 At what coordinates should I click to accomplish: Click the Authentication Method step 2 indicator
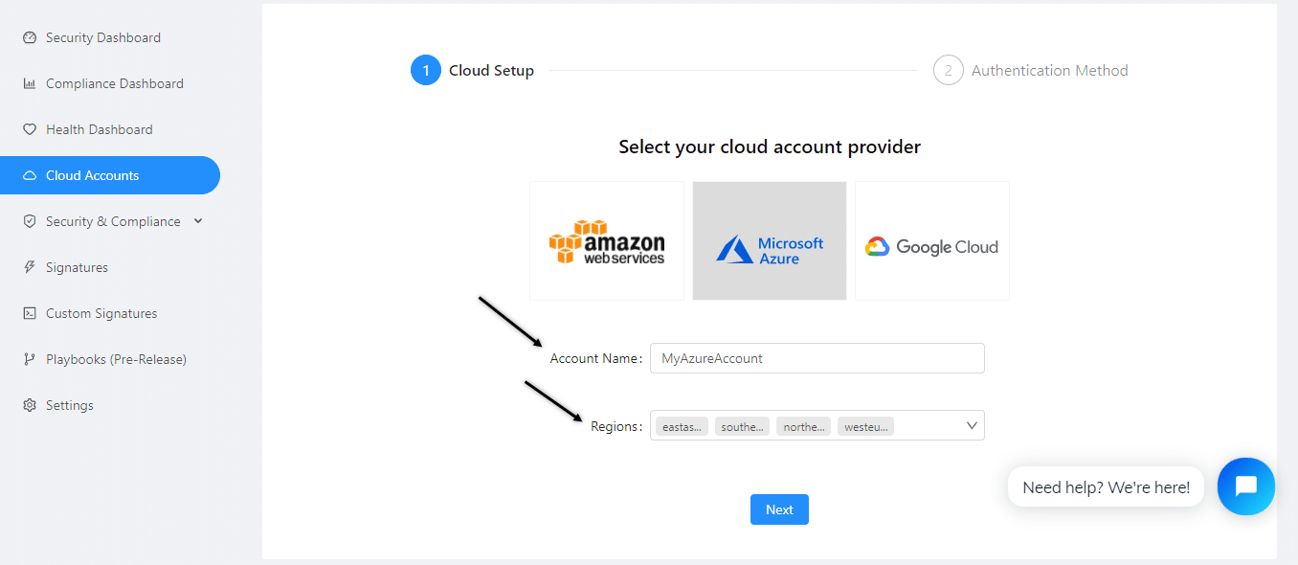point(948,70)
